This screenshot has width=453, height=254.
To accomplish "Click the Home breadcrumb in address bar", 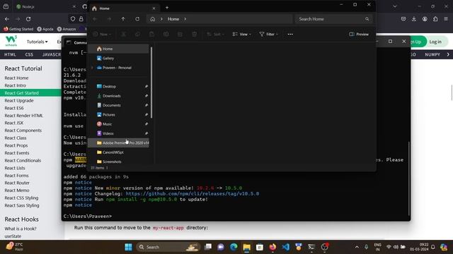I will coord(173,19).
